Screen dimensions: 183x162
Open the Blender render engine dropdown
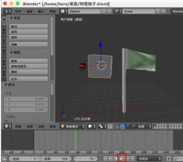[x=177, y=11]
